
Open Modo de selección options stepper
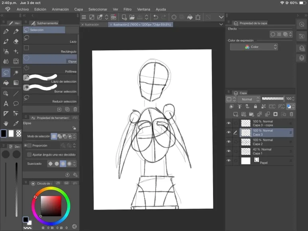pos(75,136)
